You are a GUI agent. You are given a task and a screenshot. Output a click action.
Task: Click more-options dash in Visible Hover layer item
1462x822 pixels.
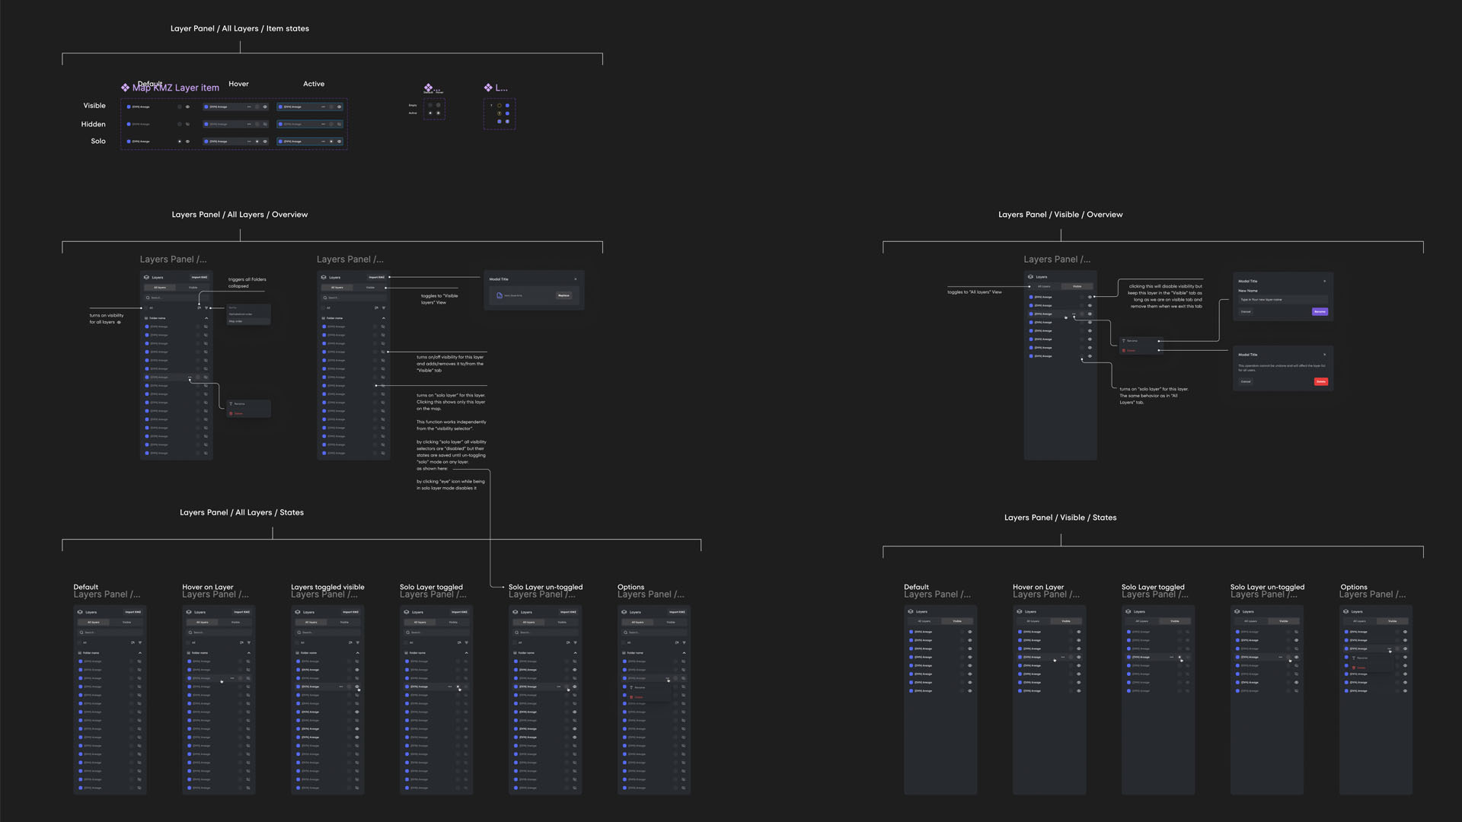click(249, 107)
